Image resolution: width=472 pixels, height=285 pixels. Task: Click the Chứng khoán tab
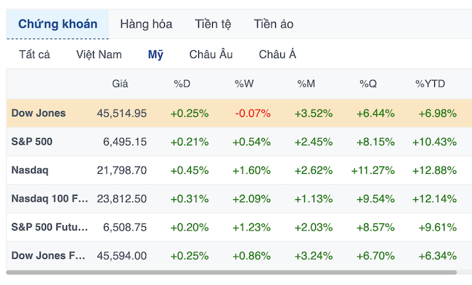coord(57,24)
